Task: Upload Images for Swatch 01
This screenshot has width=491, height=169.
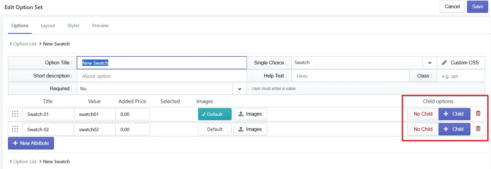Action: coord(250,114)
